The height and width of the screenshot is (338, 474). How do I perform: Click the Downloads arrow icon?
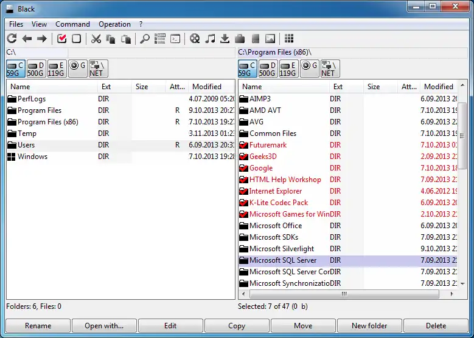pos(225,39)
